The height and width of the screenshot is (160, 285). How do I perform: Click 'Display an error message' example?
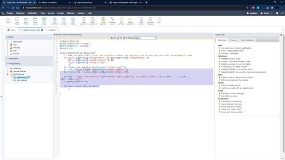(232, 93)
